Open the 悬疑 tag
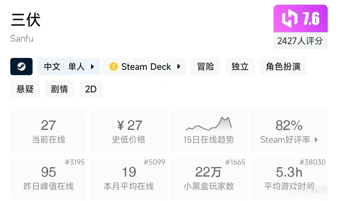The height and width of the screenshot is (201, 338). point(25,89)
